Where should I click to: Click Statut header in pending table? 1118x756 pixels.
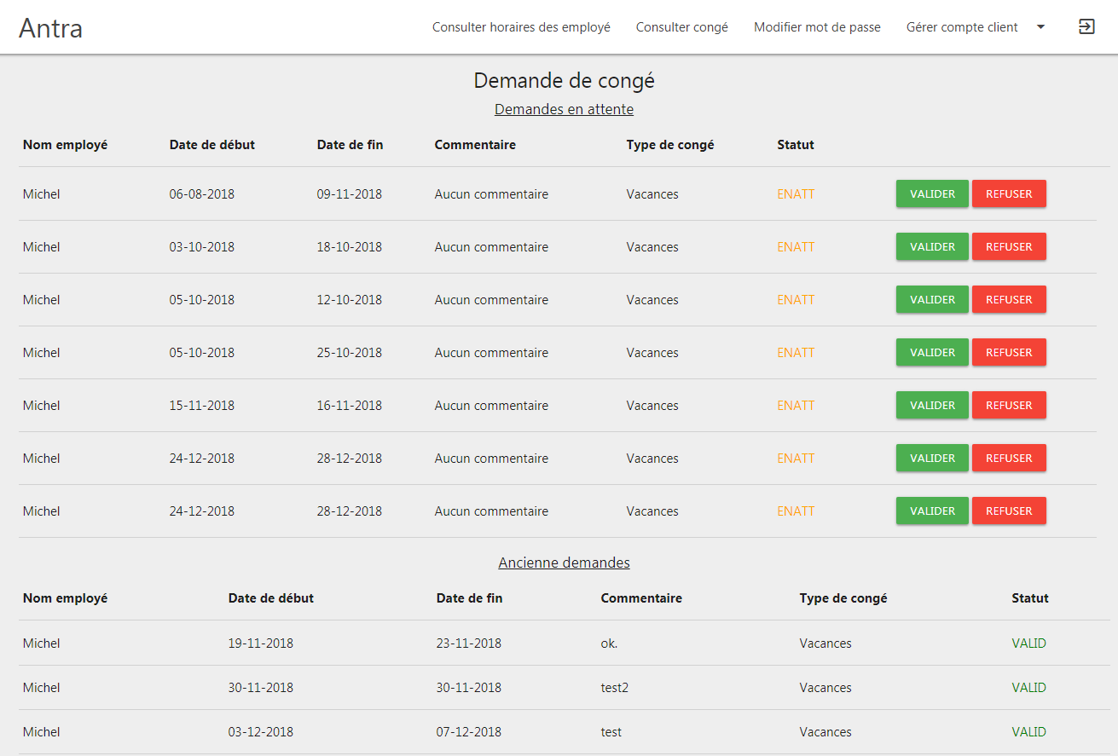pos(796,145)
